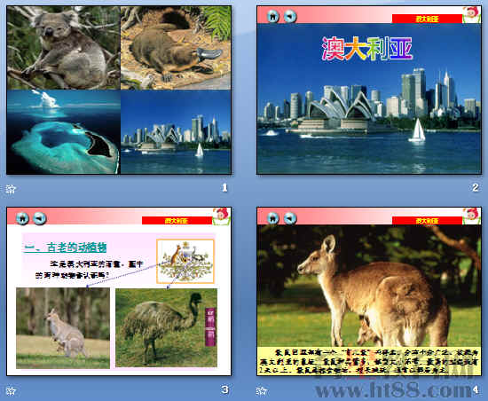Screen dimensions: 488x401
Task: Select slide 1 thumbnail with koala collage
Action: pyautogui.click(x=119, y=90)
